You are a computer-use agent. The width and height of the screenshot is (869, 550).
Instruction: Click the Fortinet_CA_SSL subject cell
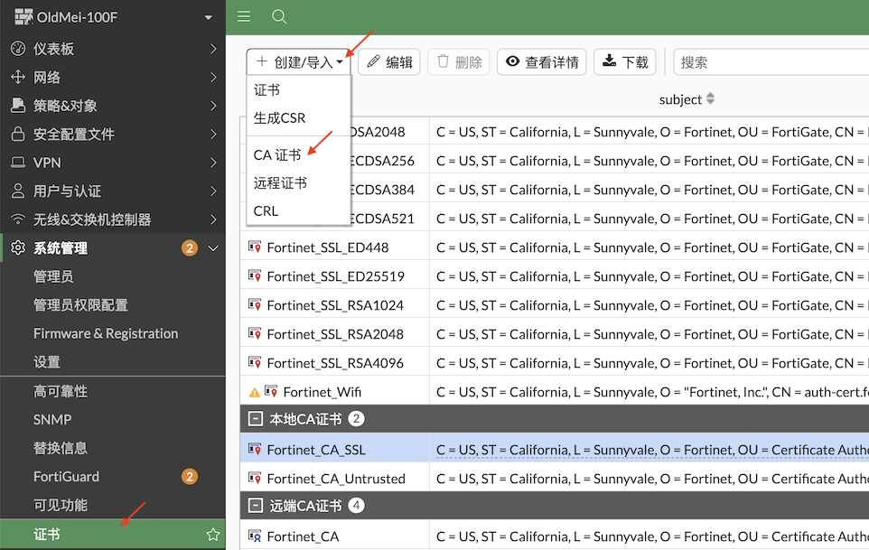[x=649, y=450]
